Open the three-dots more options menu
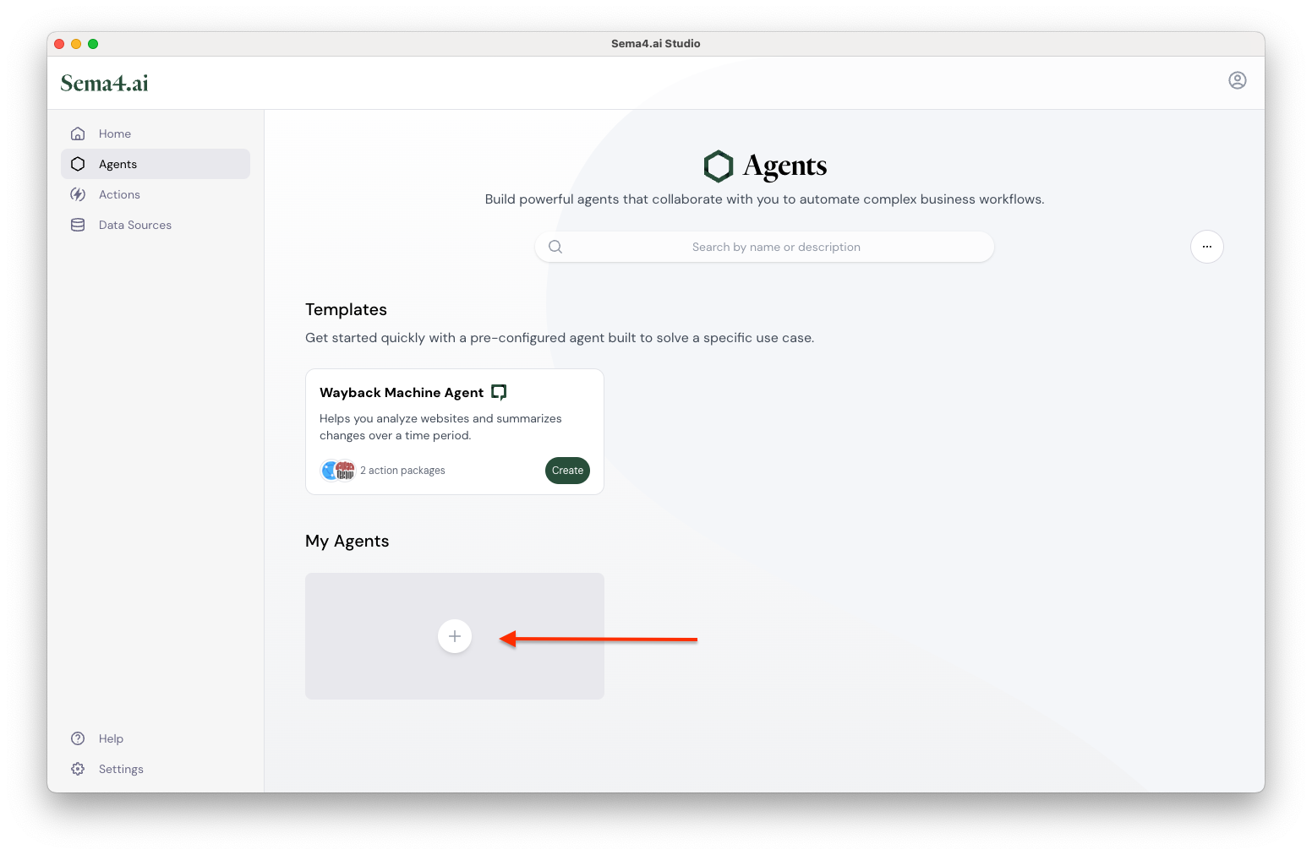Viewport: 1312px width, 855px height. [x=1207, y=247]
